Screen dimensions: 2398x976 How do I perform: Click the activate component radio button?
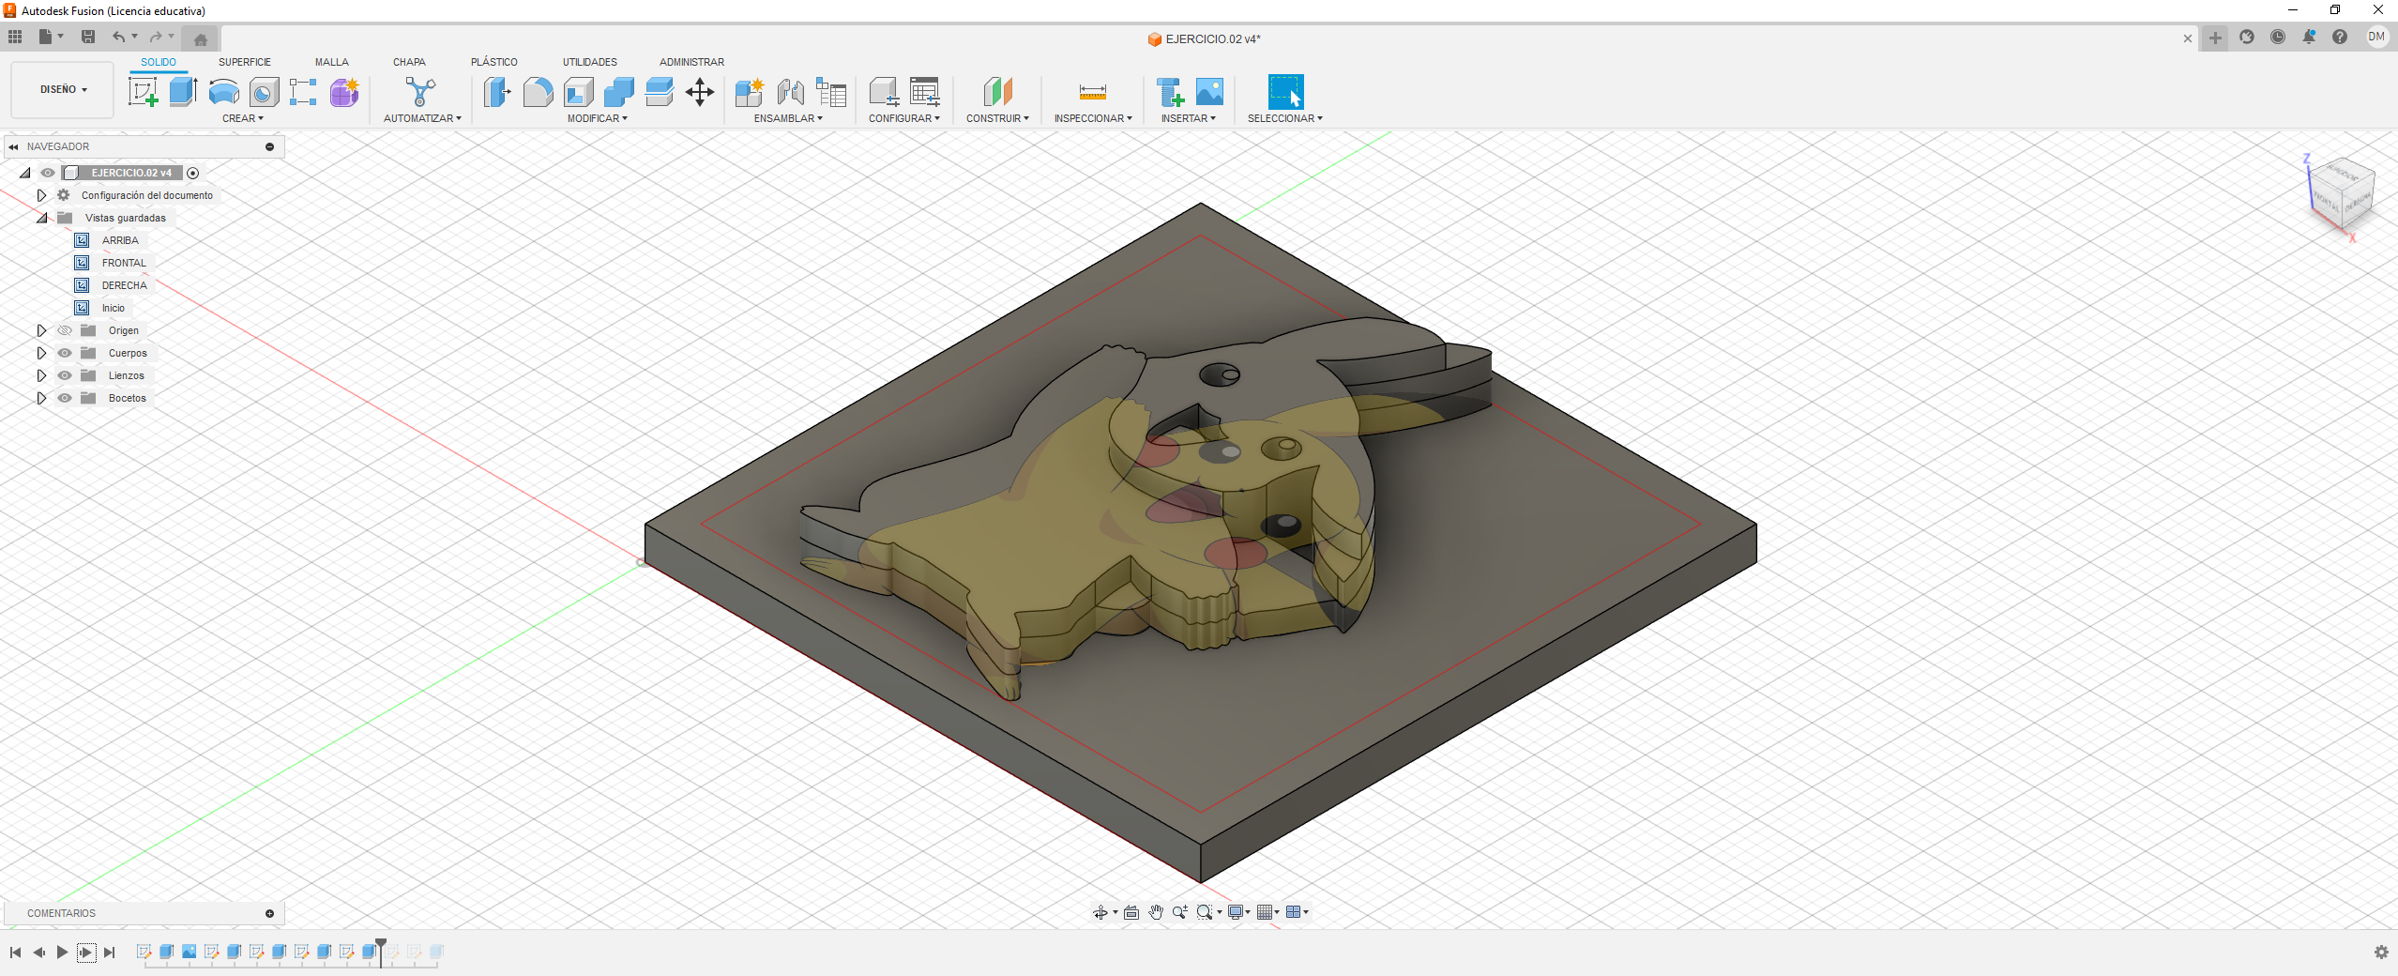pos(193,173)
